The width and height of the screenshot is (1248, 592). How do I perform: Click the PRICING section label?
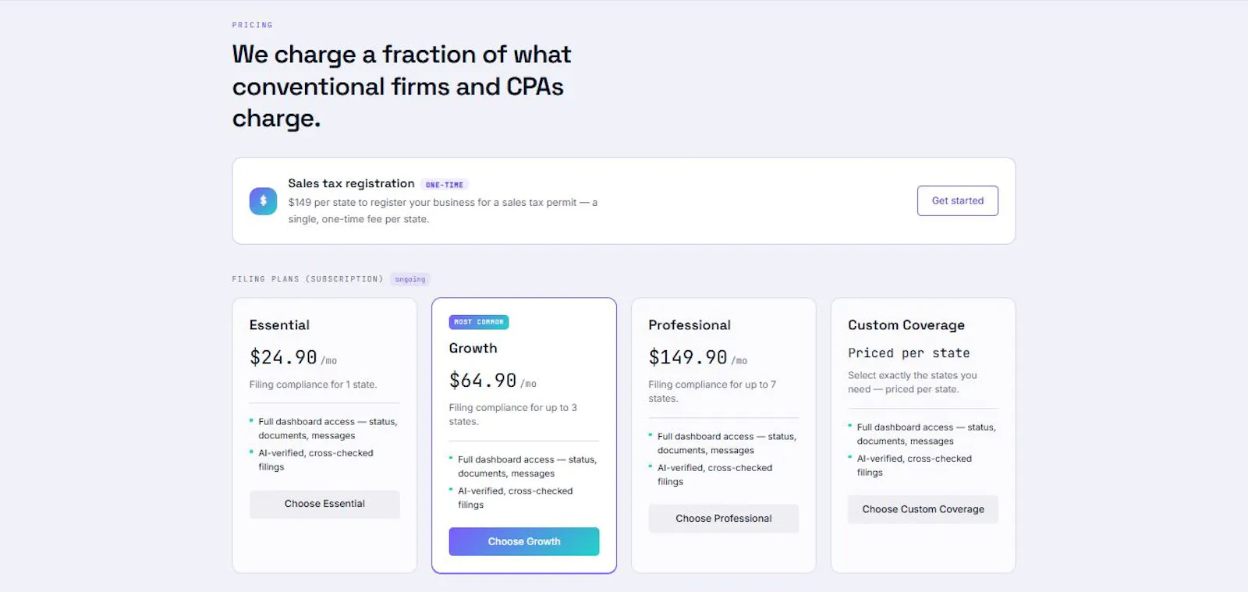[253, 25]
